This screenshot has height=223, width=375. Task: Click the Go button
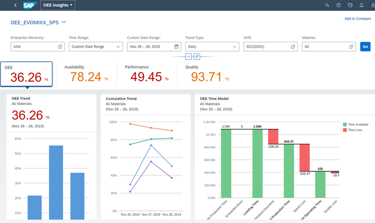(365, 47)
